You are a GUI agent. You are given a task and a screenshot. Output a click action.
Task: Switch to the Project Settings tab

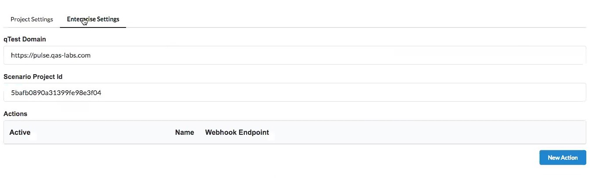(32, 19)
